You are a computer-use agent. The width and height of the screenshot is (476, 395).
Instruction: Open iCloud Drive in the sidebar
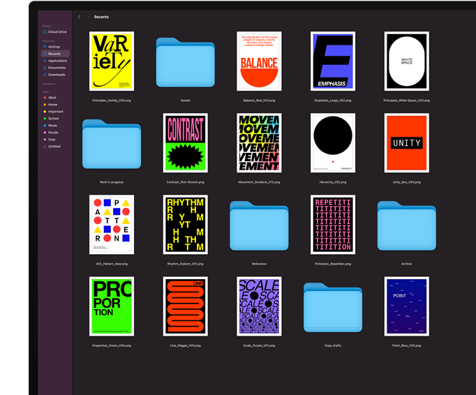pyautogui.click(x=56, y=31)
